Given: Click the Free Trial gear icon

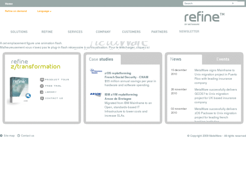Looking at the screenshot, I should coord(42,86).
